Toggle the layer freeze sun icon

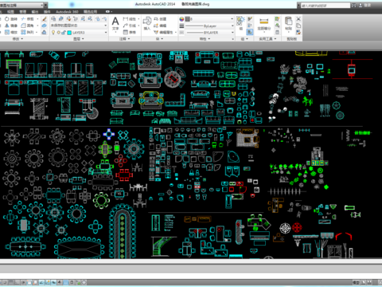[x=58, y=33]
